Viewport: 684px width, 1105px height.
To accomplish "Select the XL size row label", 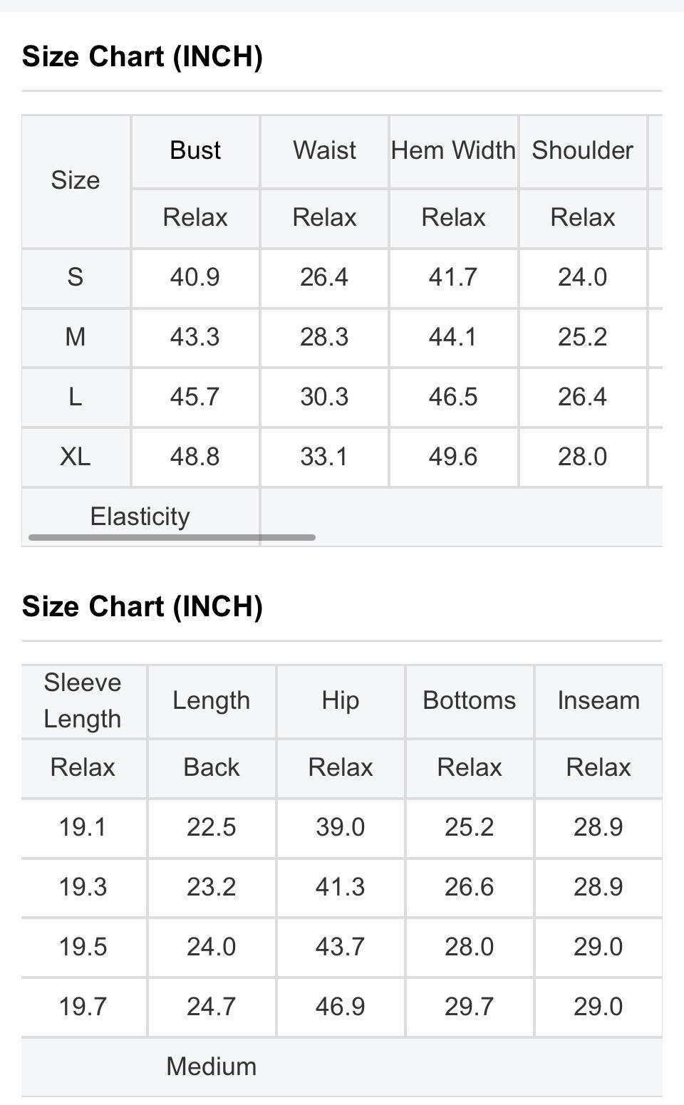I will click(76, 457).
